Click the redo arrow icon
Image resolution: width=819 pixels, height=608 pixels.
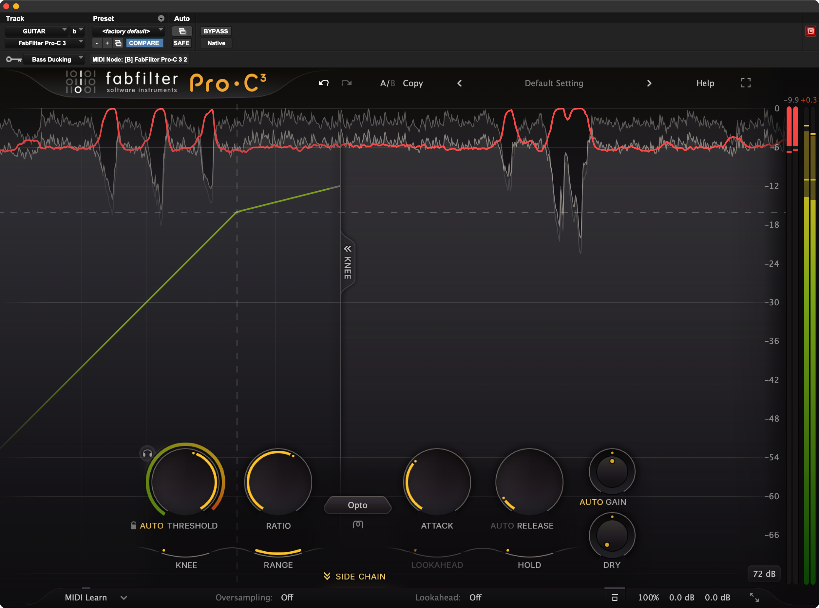(x=346, y=83)
